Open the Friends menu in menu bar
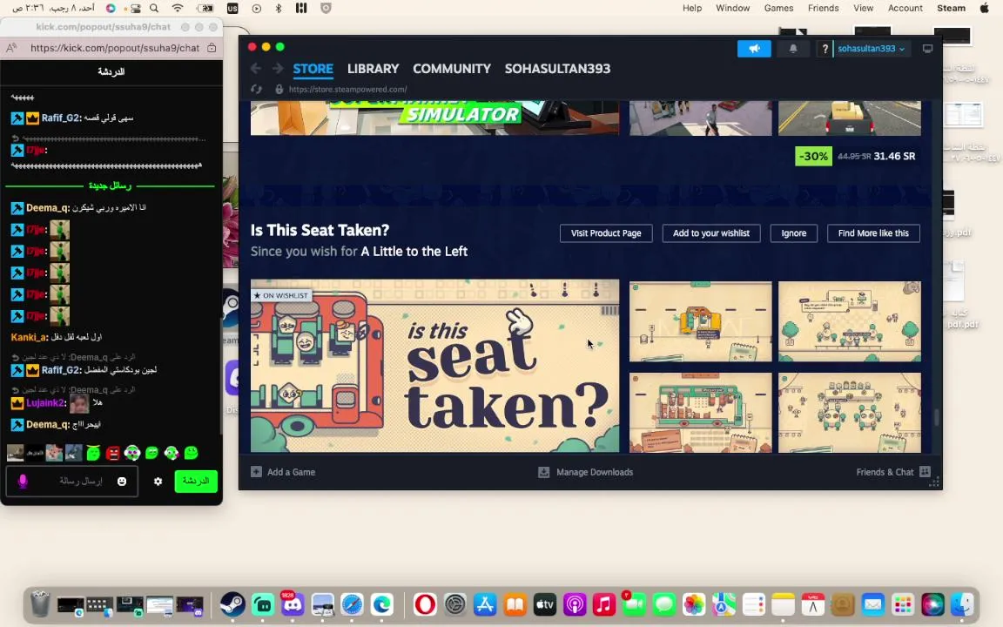Image resolution: width=1003 pixels, height=627 pixels. point(824,9)
